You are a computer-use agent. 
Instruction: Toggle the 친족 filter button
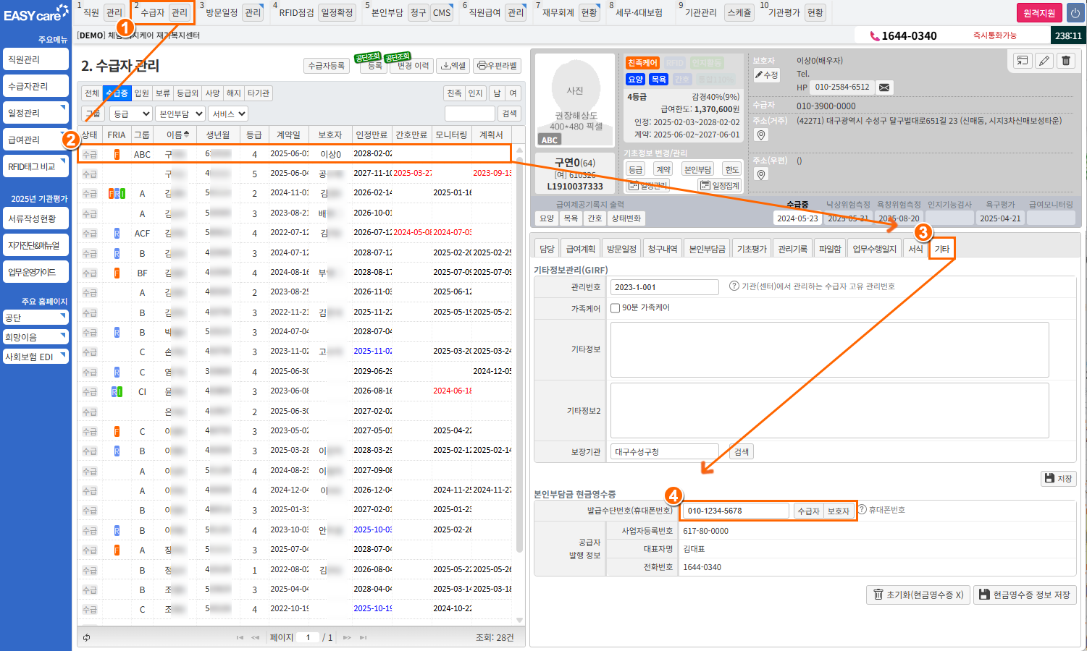pos(454,93)
